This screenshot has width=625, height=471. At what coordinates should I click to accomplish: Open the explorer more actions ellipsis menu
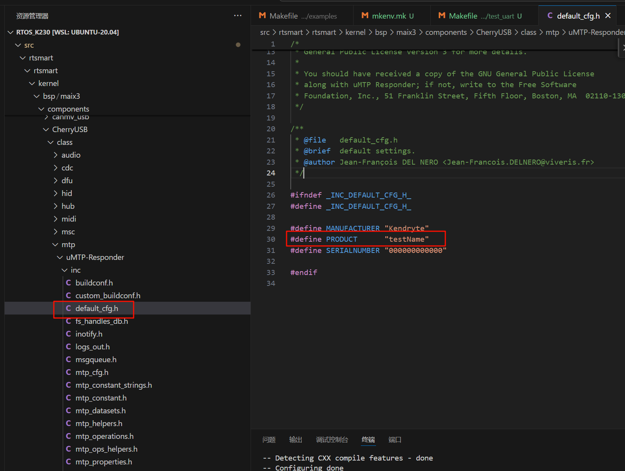(x=238, y=15)
